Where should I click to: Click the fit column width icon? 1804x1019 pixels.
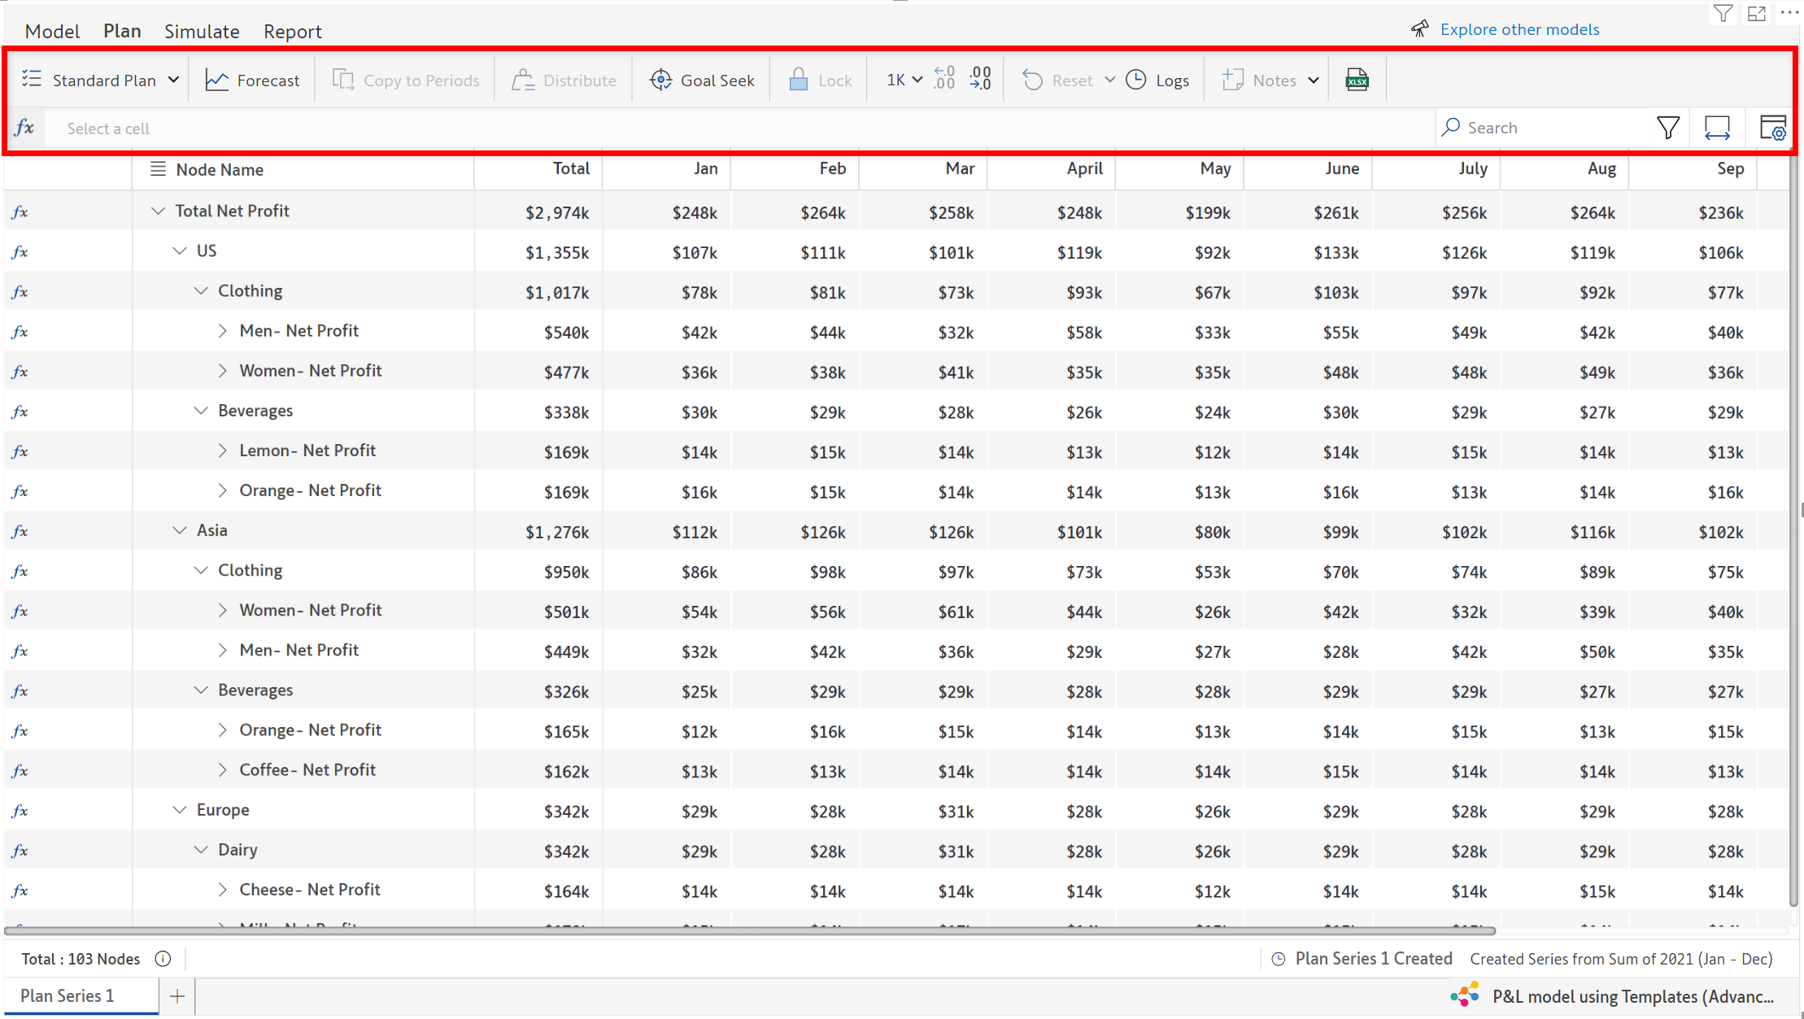point(1717,128)
